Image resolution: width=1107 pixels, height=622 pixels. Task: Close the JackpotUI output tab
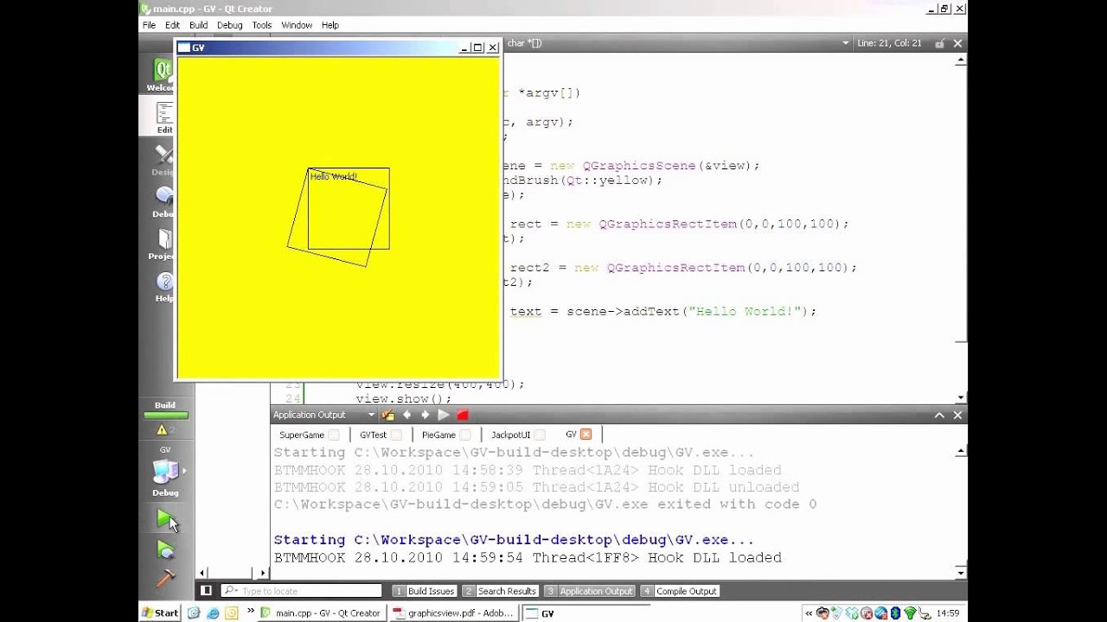click(x=539, y=435)
